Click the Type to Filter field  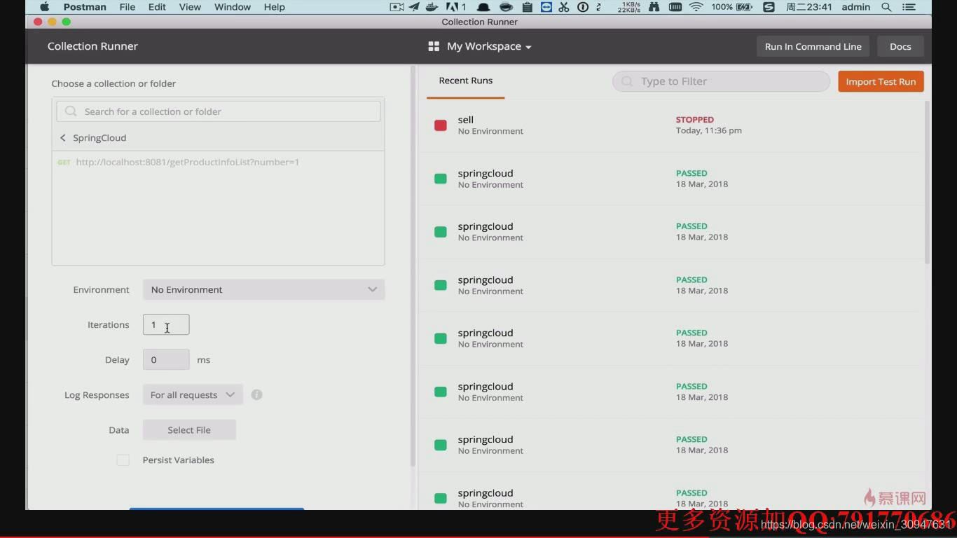tap(721, 81)
